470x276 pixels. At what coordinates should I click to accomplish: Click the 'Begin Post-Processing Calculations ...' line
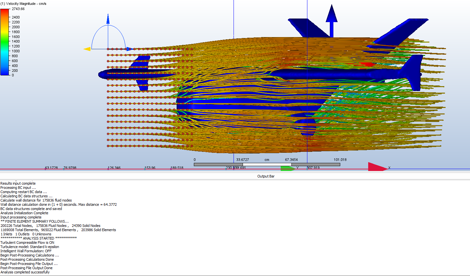(x=30, y=255)
